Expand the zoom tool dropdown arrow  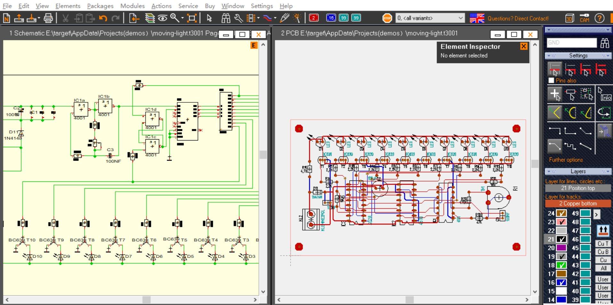coord(182,18)
